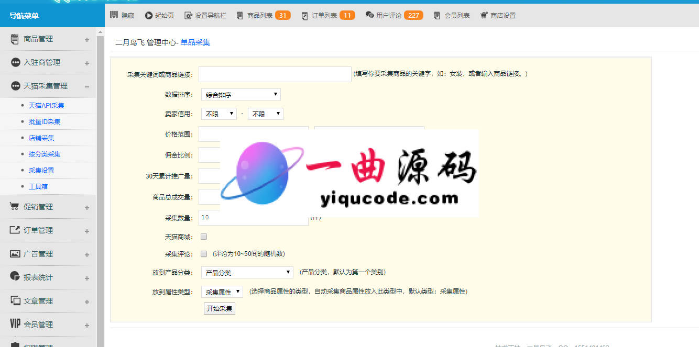
Task: Click the 商店设置 basket icon
Action: click(x=484, y=16)
